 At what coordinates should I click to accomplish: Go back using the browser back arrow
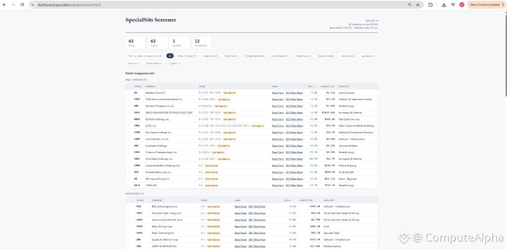coord(4,5)
